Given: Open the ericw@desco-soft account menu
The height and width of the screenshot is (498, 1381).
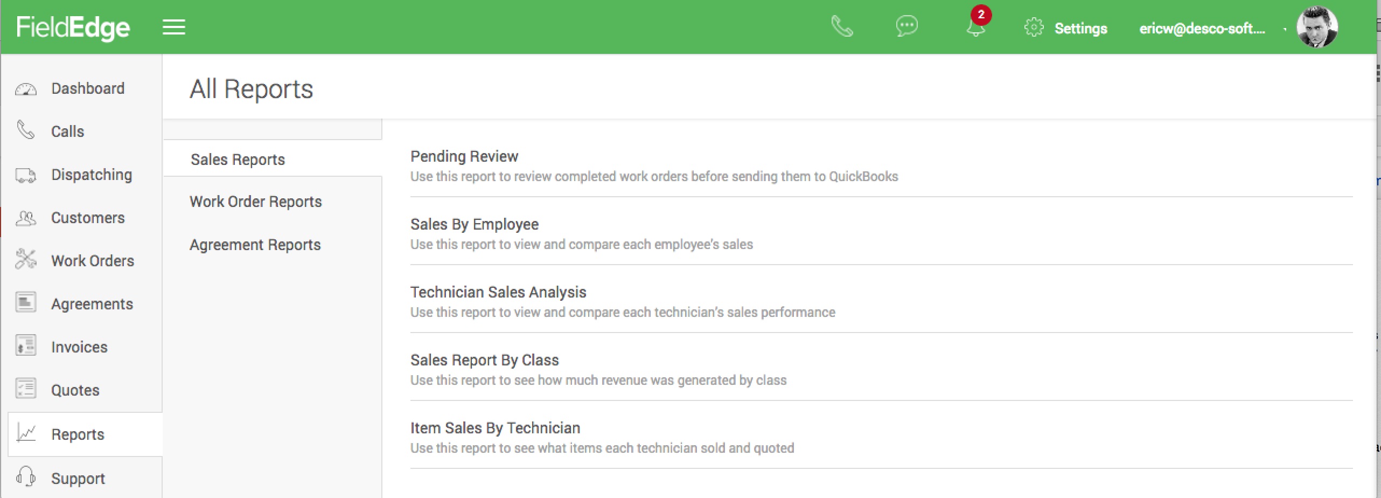Looking at the screenshot, I should (1202, 29).
